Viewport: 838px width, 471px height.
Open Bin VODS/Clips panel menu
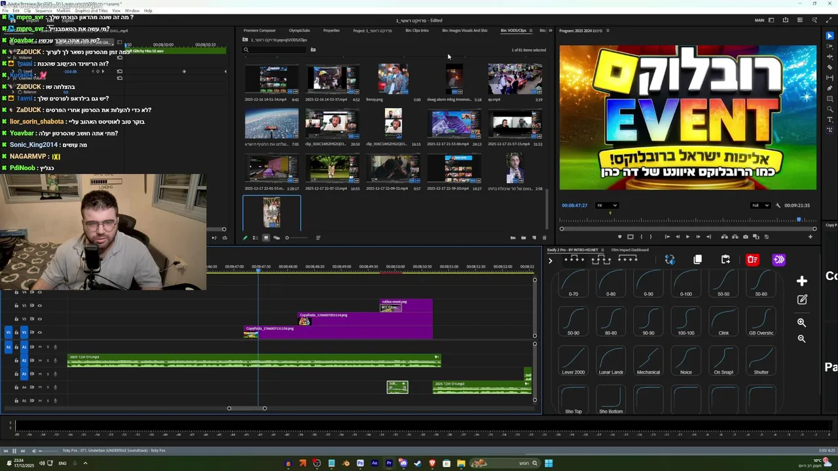click(531, 31)
